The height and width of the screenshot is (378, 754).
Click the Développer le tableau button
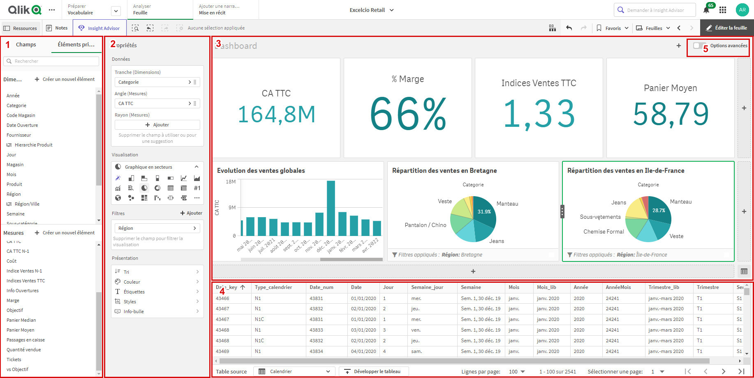point(373,371)
